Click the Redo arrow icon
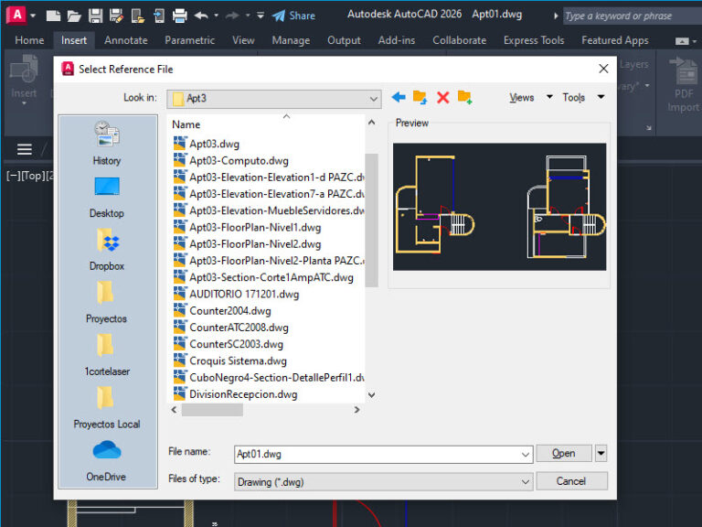 232,16
